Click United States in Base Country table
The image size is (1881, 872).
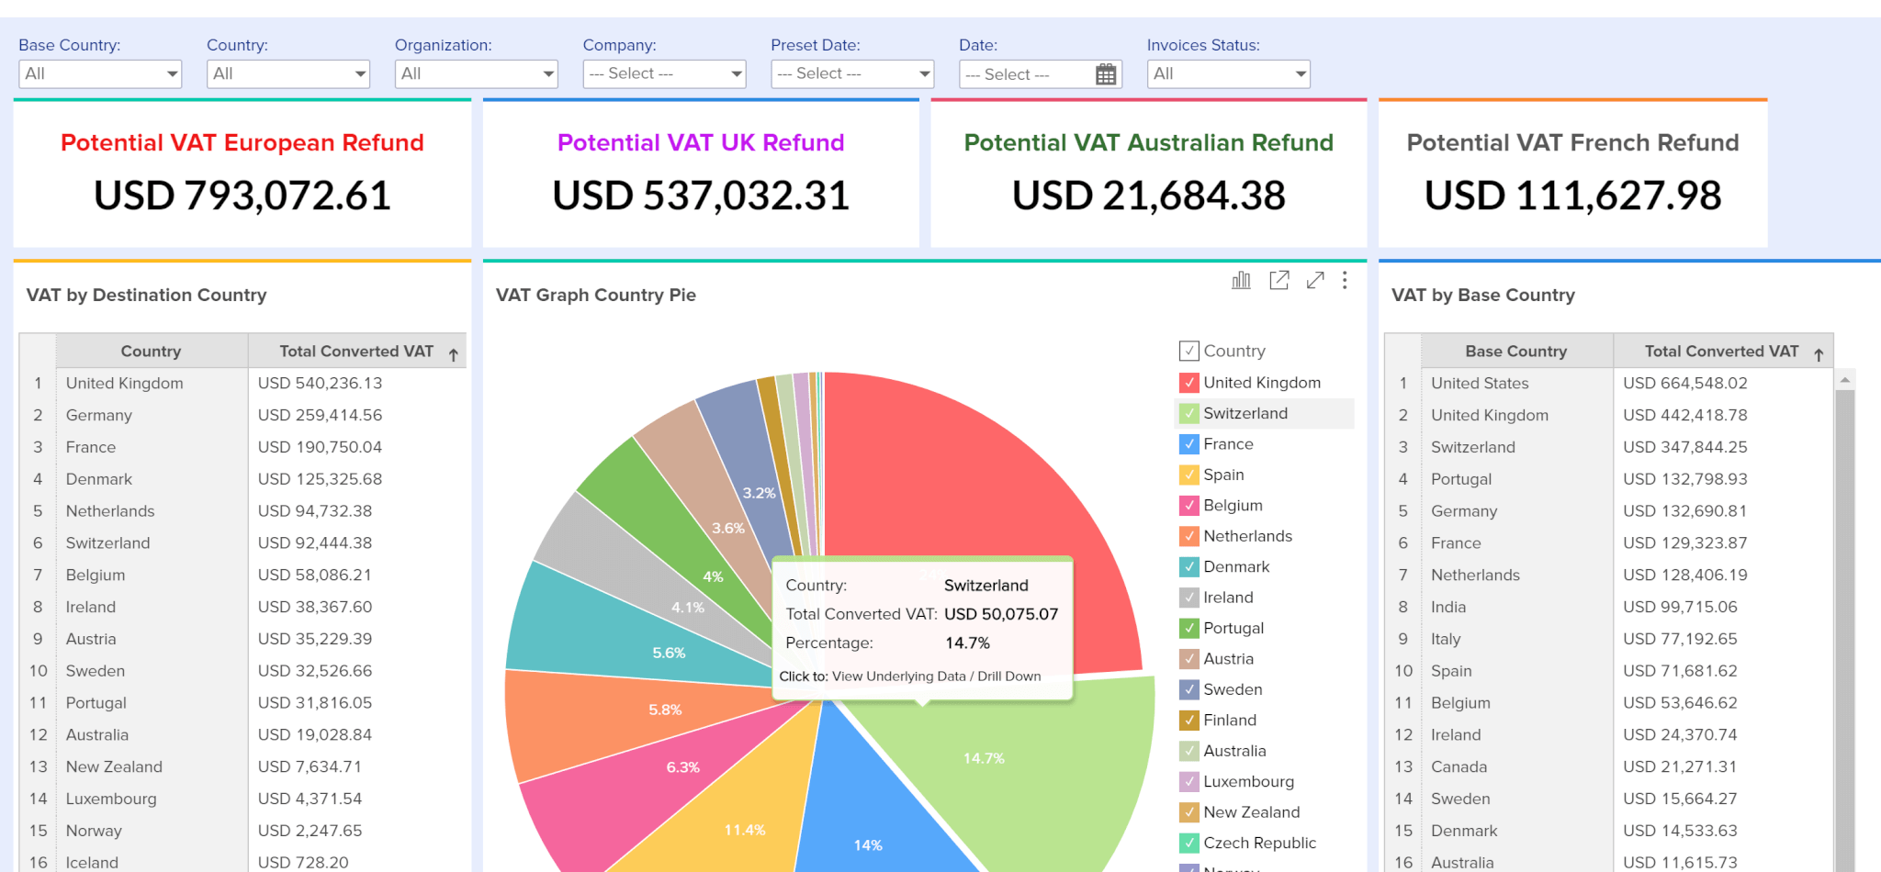tap(1480, 383)
